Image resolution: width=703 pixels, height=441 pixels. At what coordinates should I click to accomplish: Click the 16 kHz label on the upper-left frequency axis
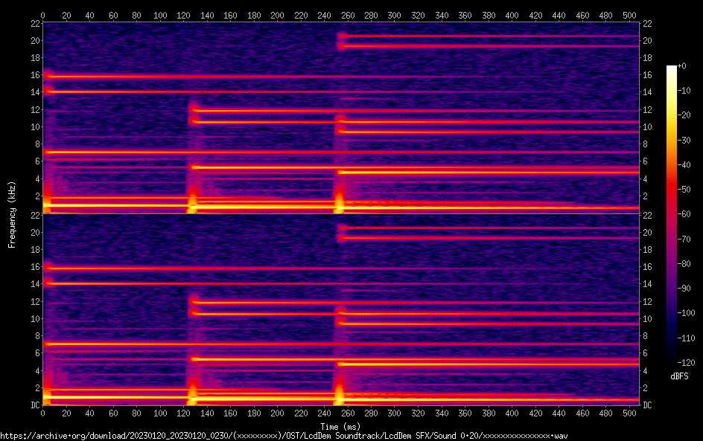(x=34, y=75)
